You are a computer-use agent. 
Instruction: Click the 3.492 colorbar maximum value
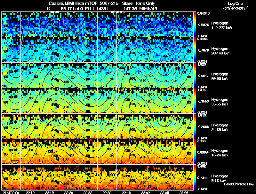(202, 166)
